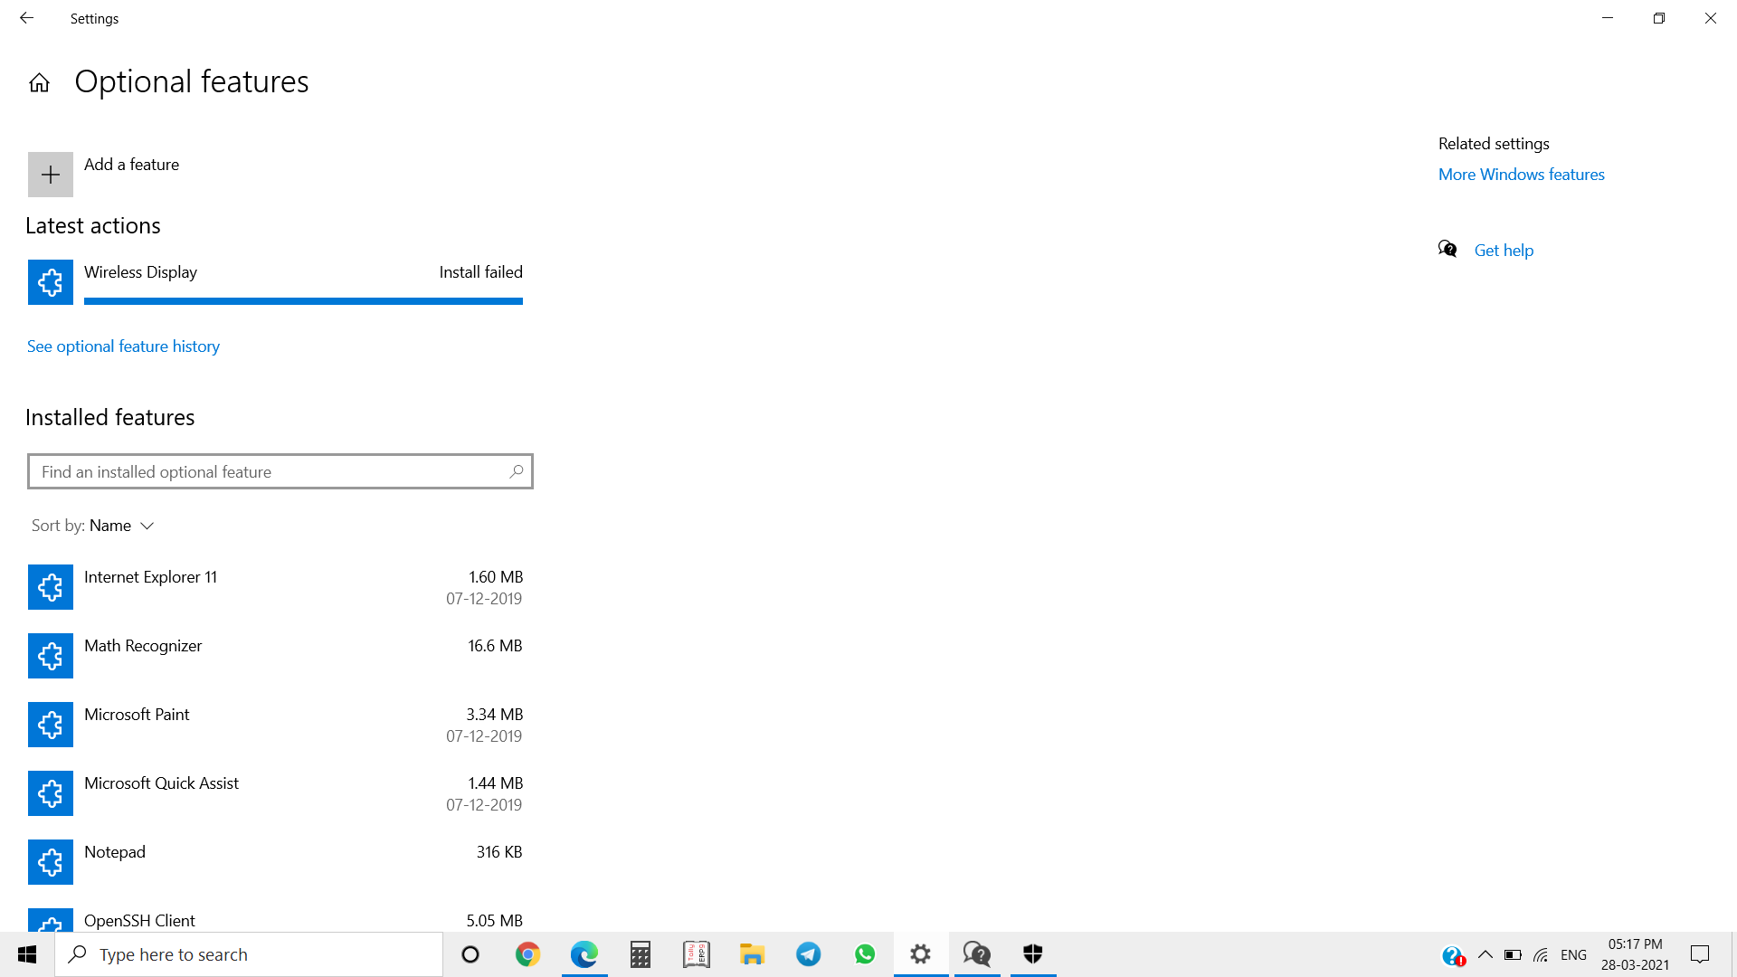Open Microsoft Edge from the taskbar

pos(584,954)
